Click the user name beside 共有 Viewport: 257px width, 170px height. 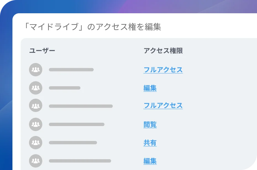73,143
